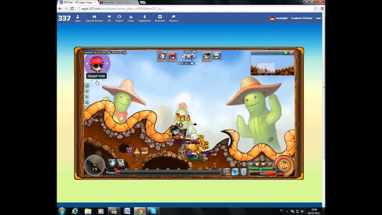The width and height of the screenshot is (382, 215).
Task: Open Jogos de browser menu item
Action: 94,19
